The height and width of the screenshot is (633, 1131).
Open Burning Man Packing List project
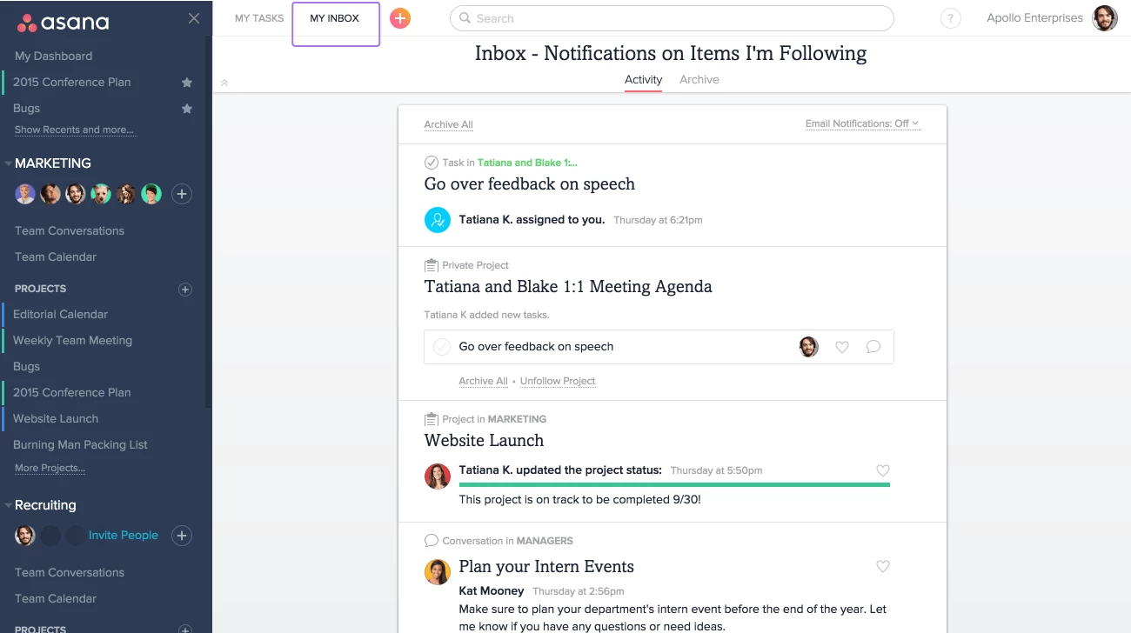click(80, 445)
